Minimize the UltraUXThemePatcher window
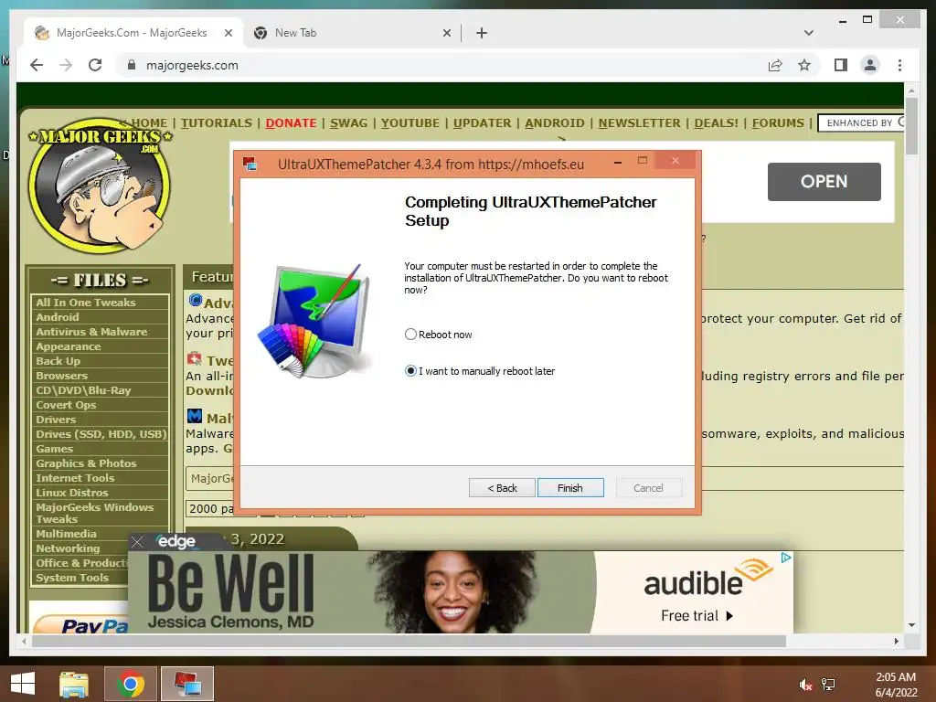936x702 pixels. [618, 161]
